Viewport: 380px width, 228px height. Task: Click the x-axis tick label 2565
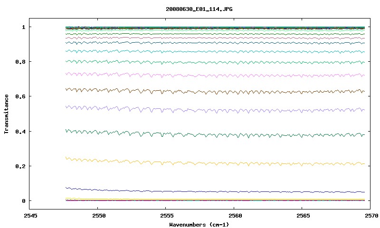303,215
